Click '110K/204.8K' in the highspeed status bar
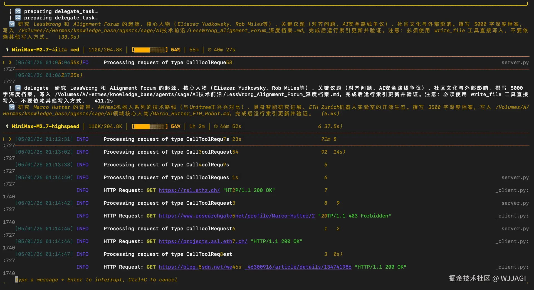 pyautogui.click(x=105, y=126)
